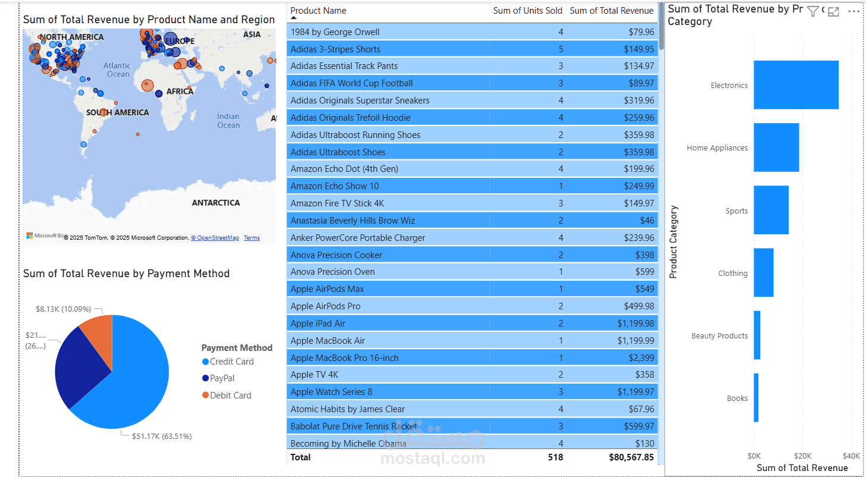Open more options ellipsis on the category chart
The width and height of the screenshot is (866, 477).
[854, 11]
